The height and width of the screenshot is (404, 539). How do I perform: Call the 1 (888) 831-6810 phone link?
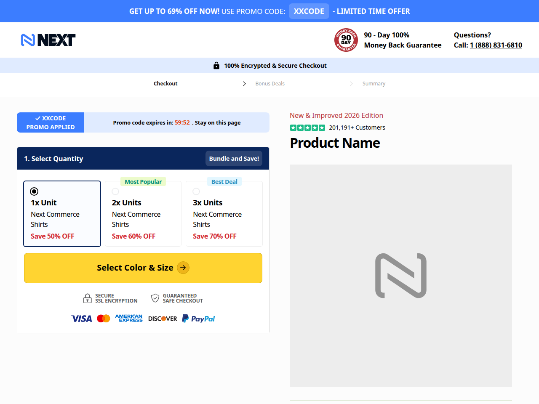click(496, 45)
